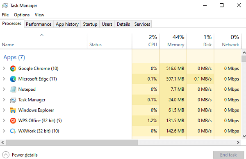This screenshot has width=246, height=159.
Task: Sort by the Name column header
Action: click(43, 41)
